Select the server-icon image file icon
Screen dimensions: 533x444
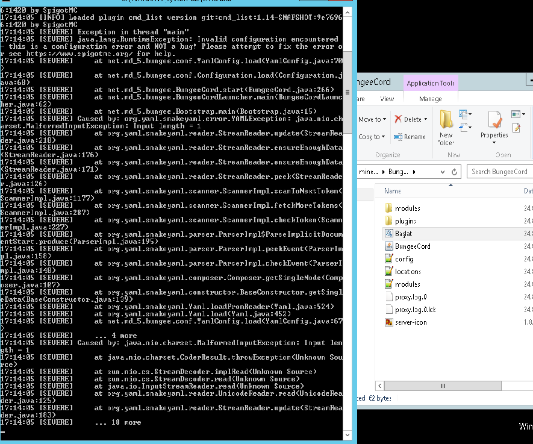click(388, 322)
